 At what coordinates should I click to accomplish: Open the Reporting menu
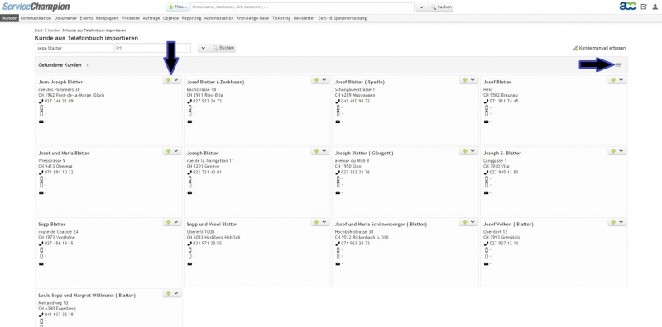pos(191,18)
